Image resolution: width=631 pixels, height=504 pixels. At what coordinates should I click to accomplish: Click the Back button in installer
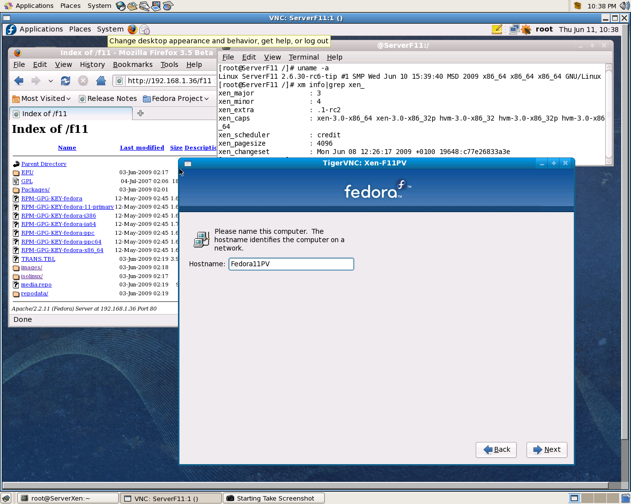click(x=496, y=449)
